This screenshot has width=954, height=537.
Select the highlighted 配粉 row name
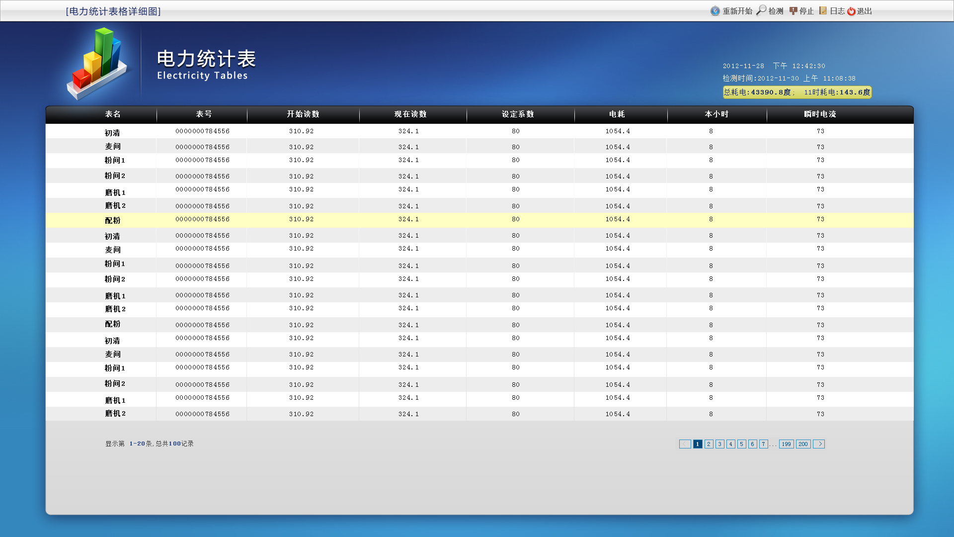click(113, 220)
